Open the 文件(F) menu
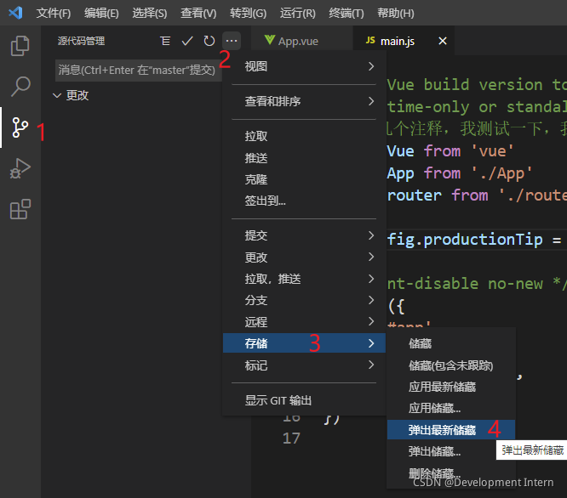This screenshot has width=567, height=498. (x=53, y=14)
